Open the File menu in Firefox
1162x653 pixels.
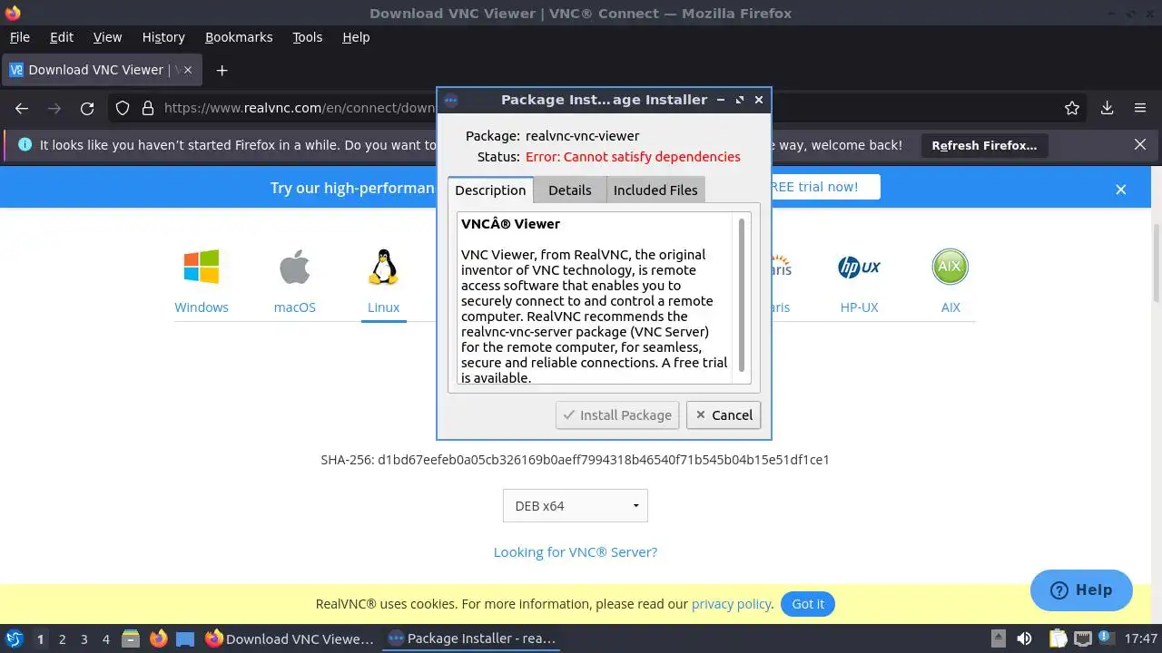[x=19, y=37]
